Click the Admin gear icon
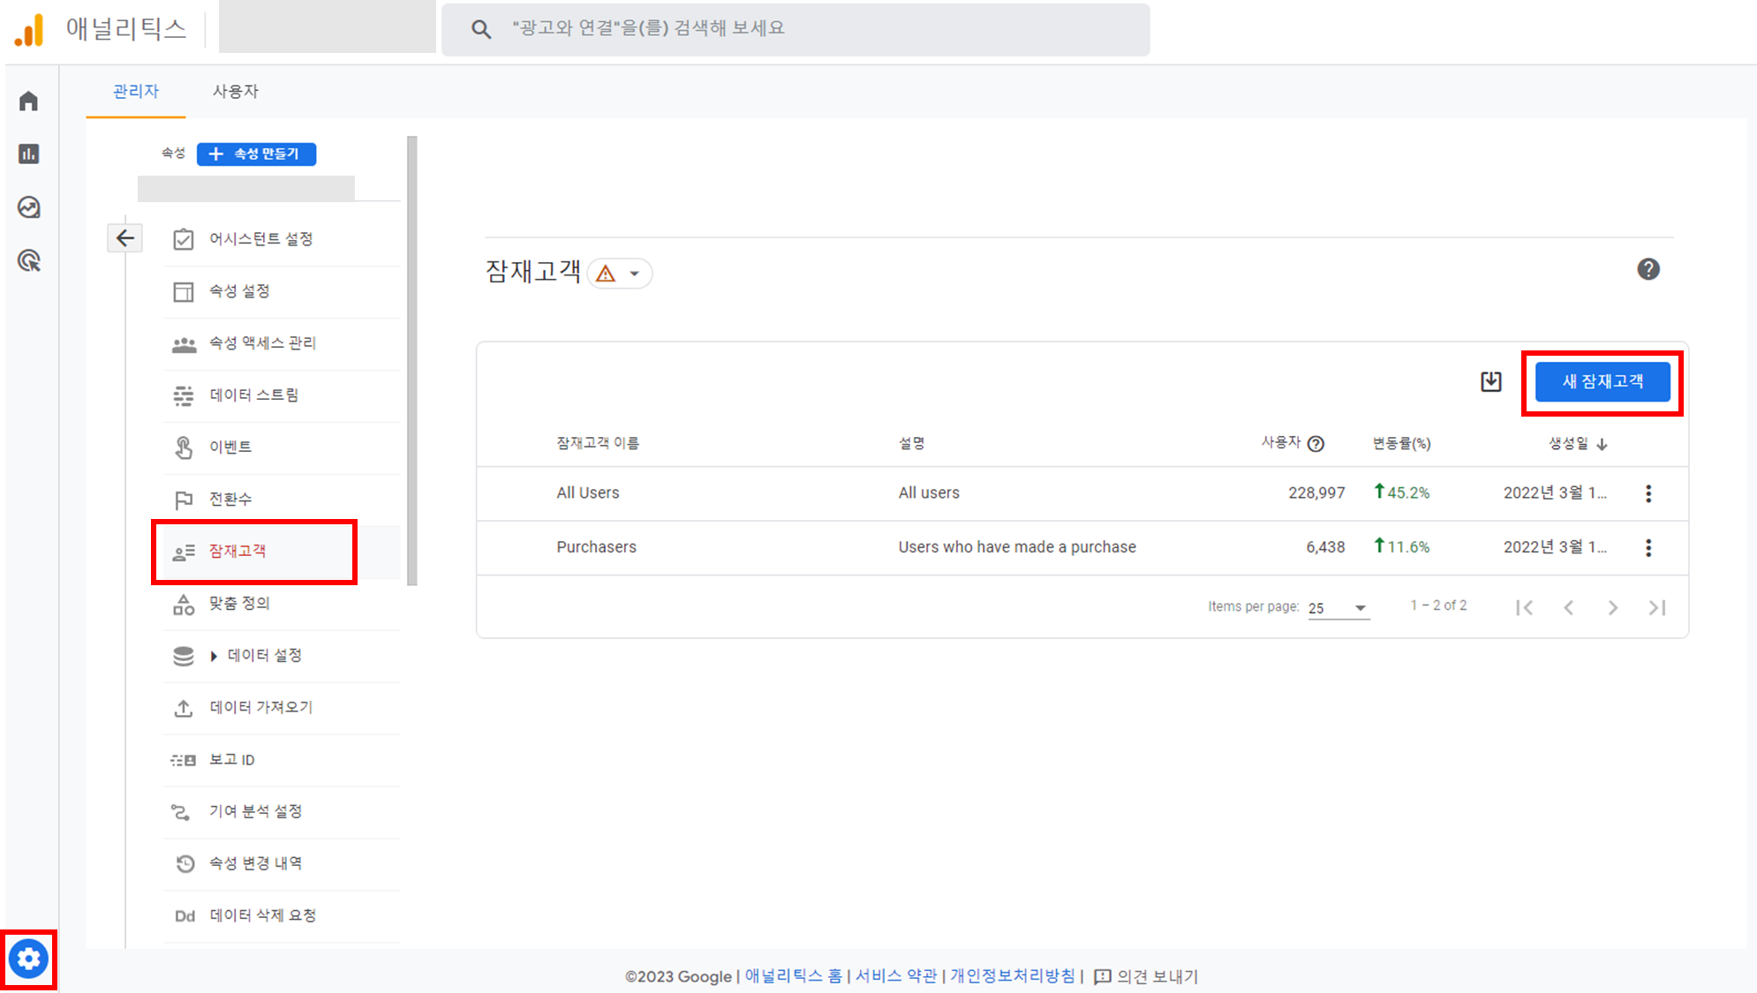This screenshot has height=993, width=1757. point(29,959)
